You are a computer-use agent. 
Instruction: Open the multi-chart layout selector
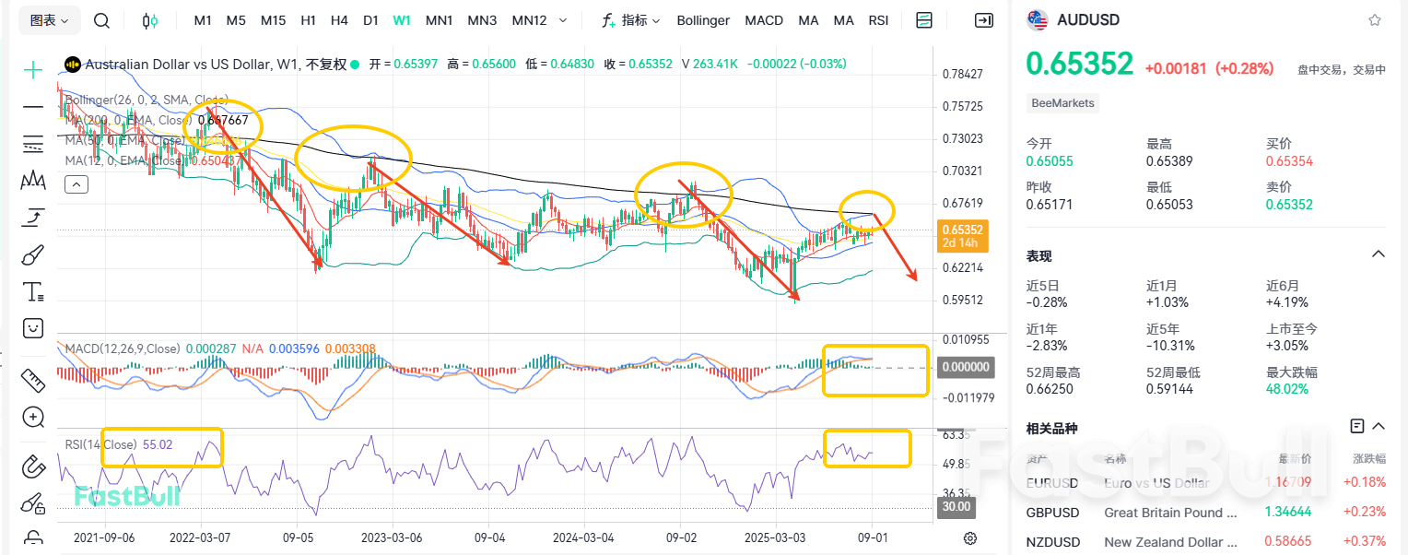tap(923, 19)
